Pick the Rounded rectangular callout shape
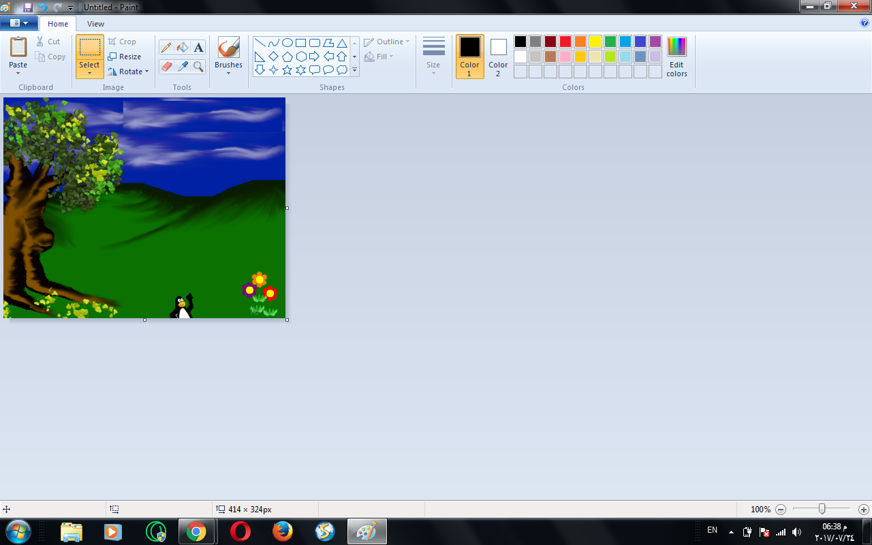The image size is (872, 545). 314,69
